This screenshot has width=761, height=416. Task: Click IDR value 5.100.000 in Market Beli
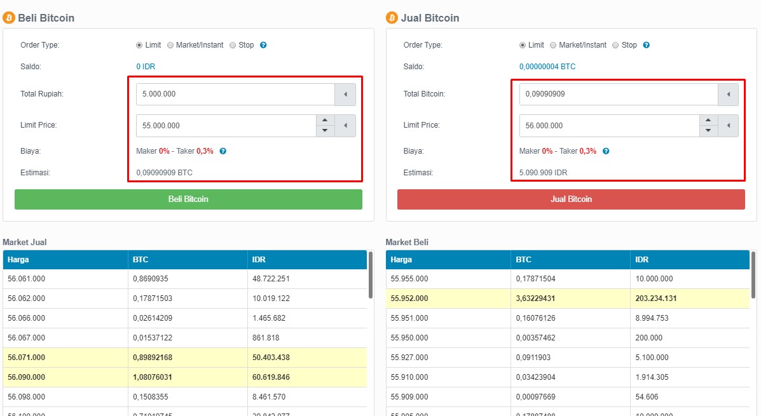click(652, 358)
